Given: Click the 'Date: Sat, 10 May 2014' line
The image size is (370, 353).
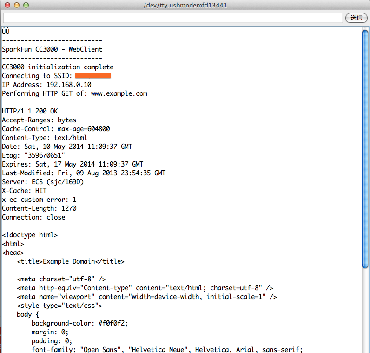Looking at the screenshot, I should [67, 147].
